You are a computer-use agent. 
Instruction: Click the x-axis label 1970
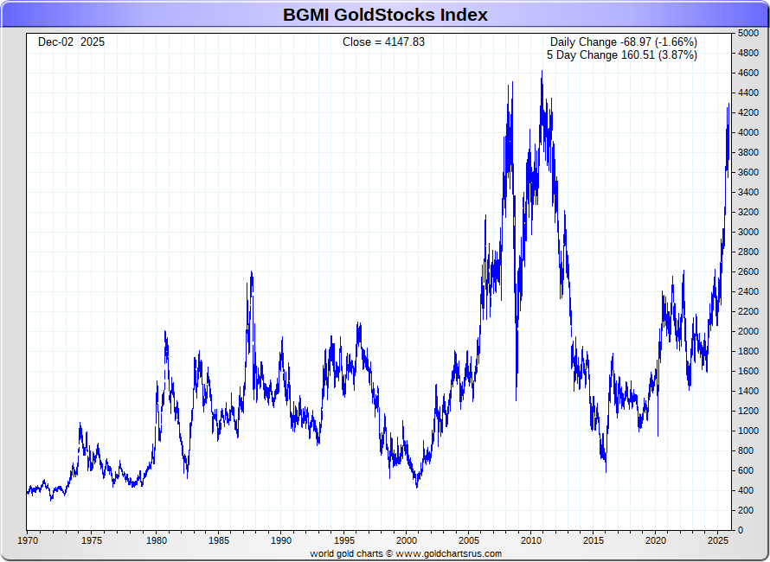(28, 541)
